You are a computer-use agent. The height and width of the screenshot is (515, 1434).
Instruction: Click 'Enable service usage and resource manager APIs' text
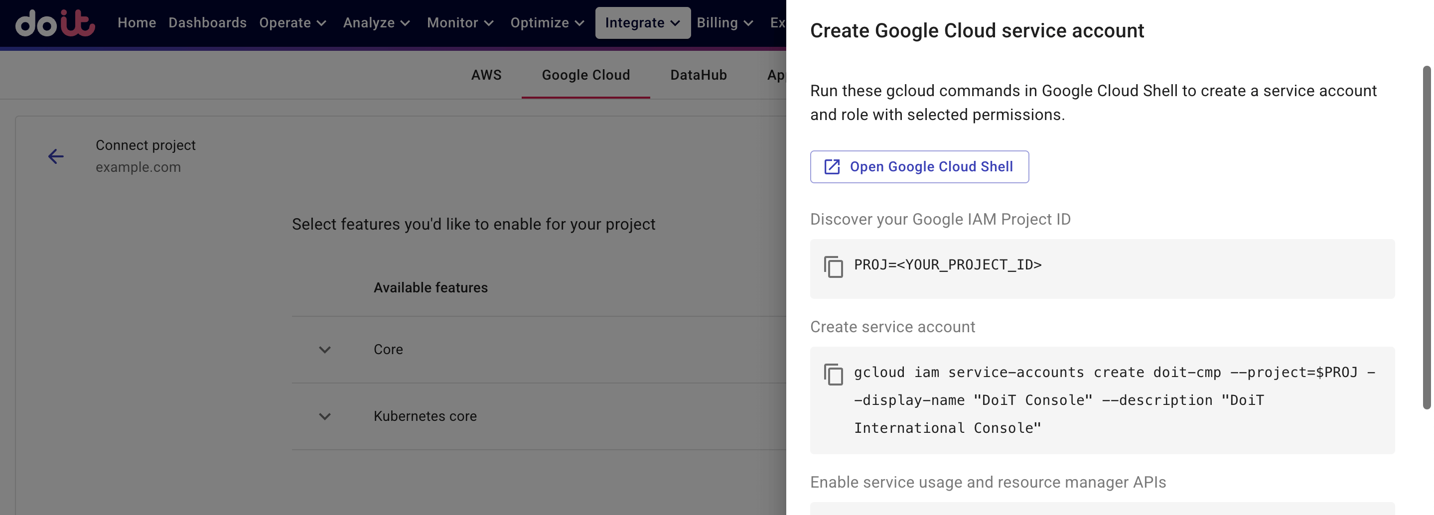point(988,482)
